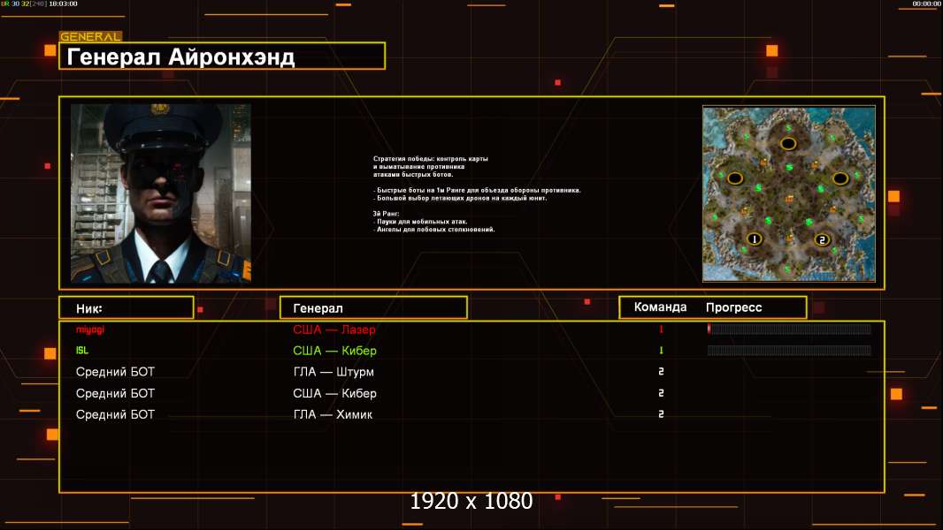
Task: Select the Прогресс column header
Action: pos(733,307)
